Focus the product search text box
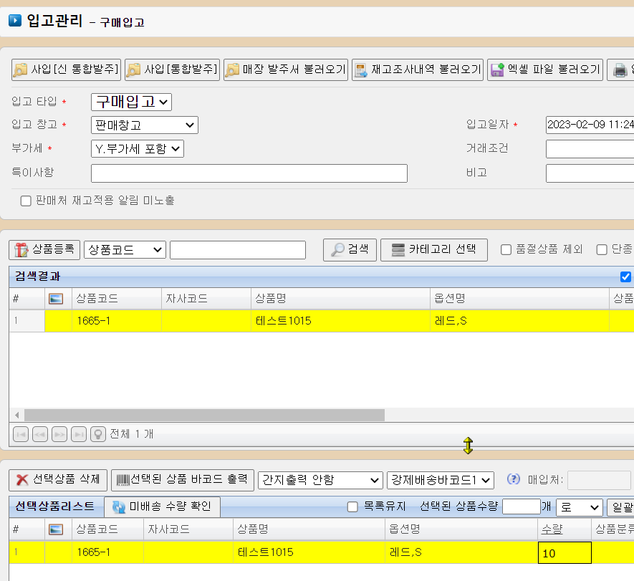The height and width of the screenshot is (581, 634). 238,250
